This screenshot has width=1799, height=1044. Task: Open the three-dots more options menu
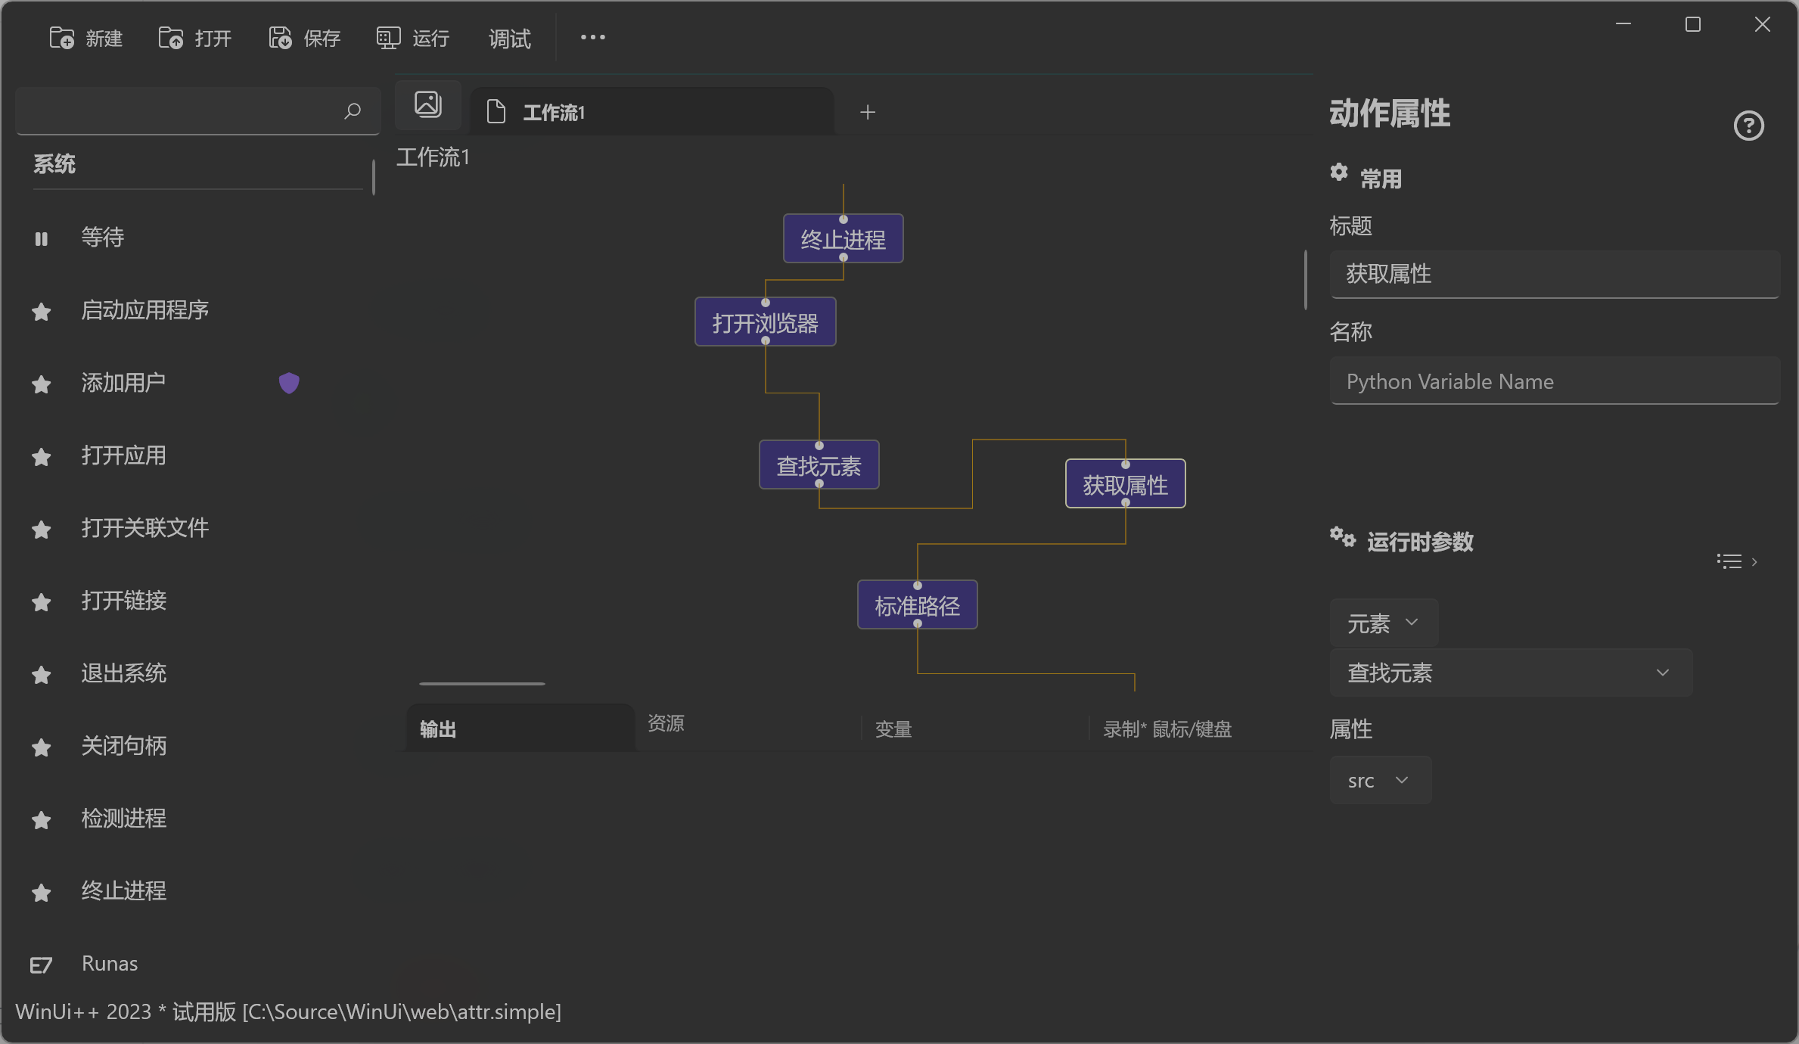[592, 37]
